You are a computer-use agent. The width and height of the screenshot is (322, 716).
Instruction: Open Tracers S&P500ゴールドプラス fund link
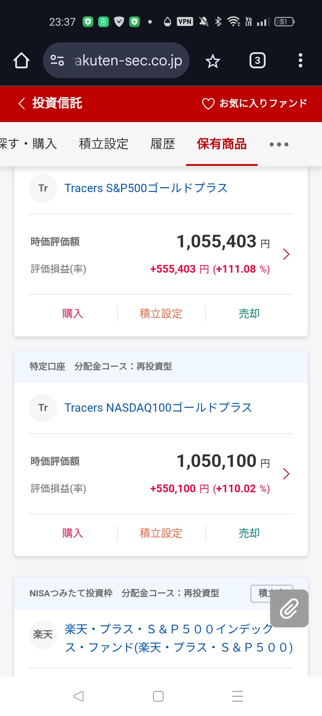(x=146, y=188)
